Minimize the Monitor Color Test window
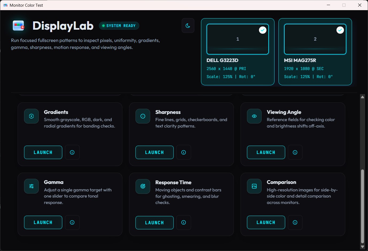 coord(328,5)
